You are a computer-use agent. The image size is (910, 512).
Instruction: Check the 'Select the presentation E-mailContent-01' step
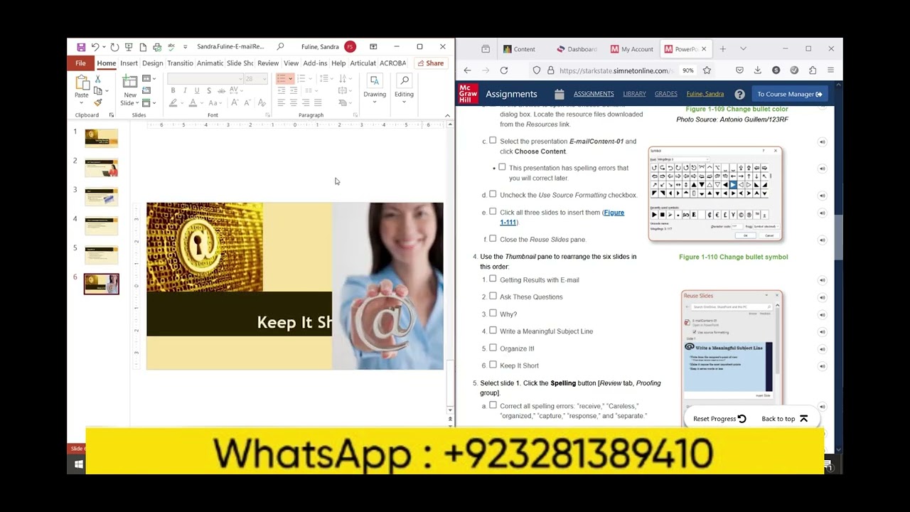point(493,141)
